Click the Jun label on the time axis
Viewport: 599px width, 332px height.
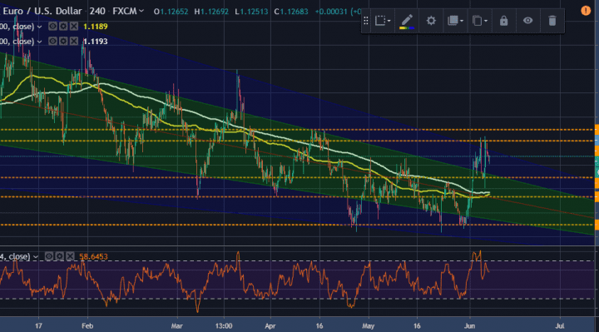click(469, 326)
